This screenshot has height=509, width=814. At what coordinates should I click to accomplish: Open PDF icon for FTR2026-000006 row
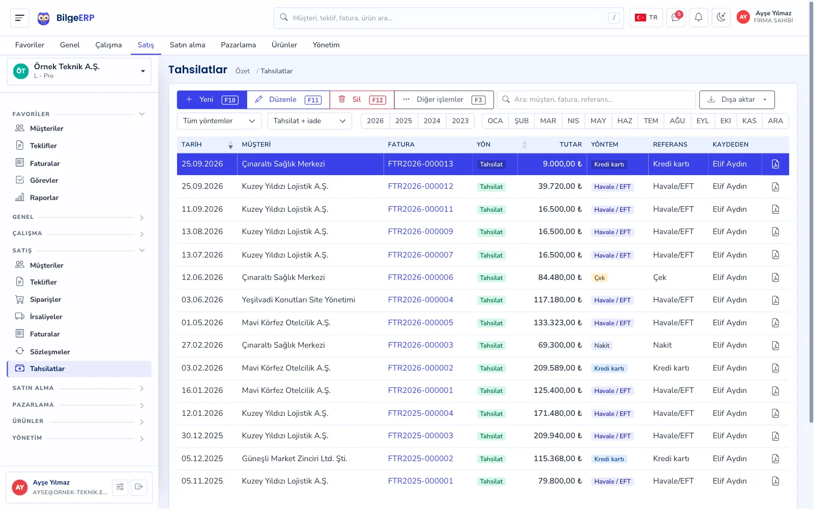coord(775,277)
